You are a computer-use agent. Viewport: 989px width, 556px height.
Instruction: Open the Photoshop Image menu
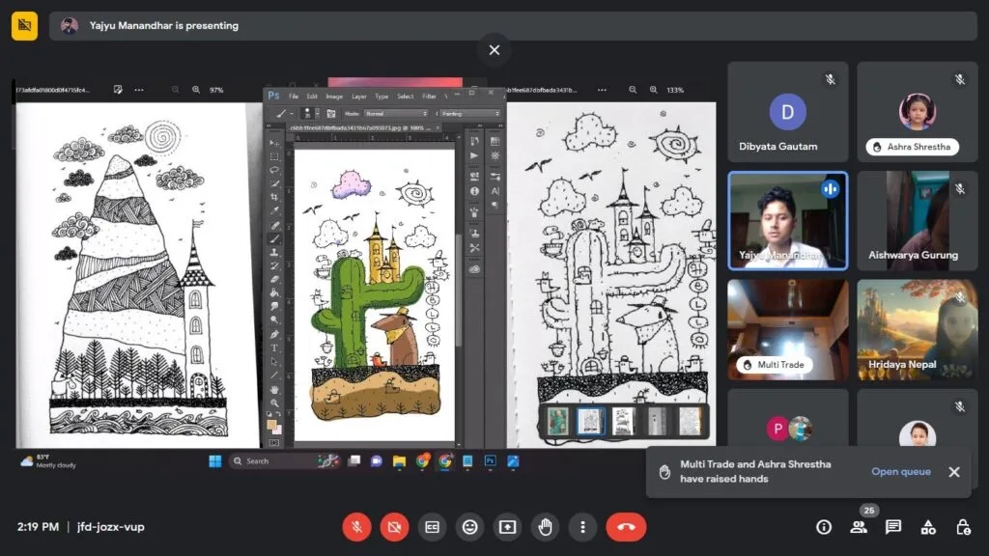point(334,97)
